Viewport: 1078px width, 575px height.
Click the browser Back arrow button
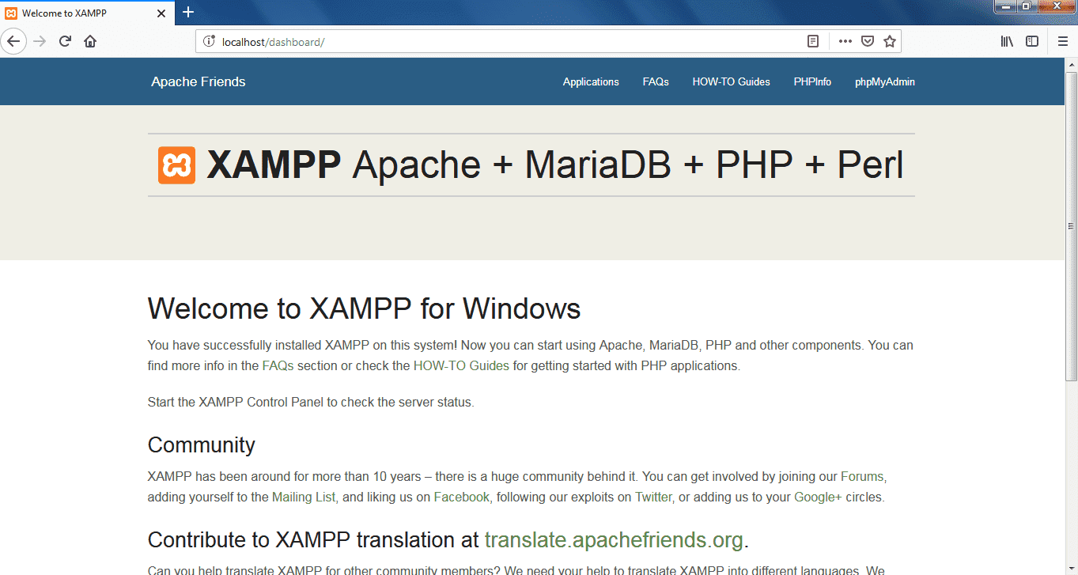tap(13, 41)
